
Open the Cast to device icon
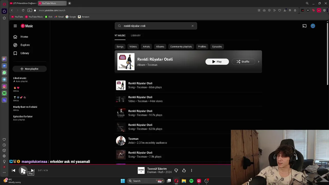pos(304,26)
